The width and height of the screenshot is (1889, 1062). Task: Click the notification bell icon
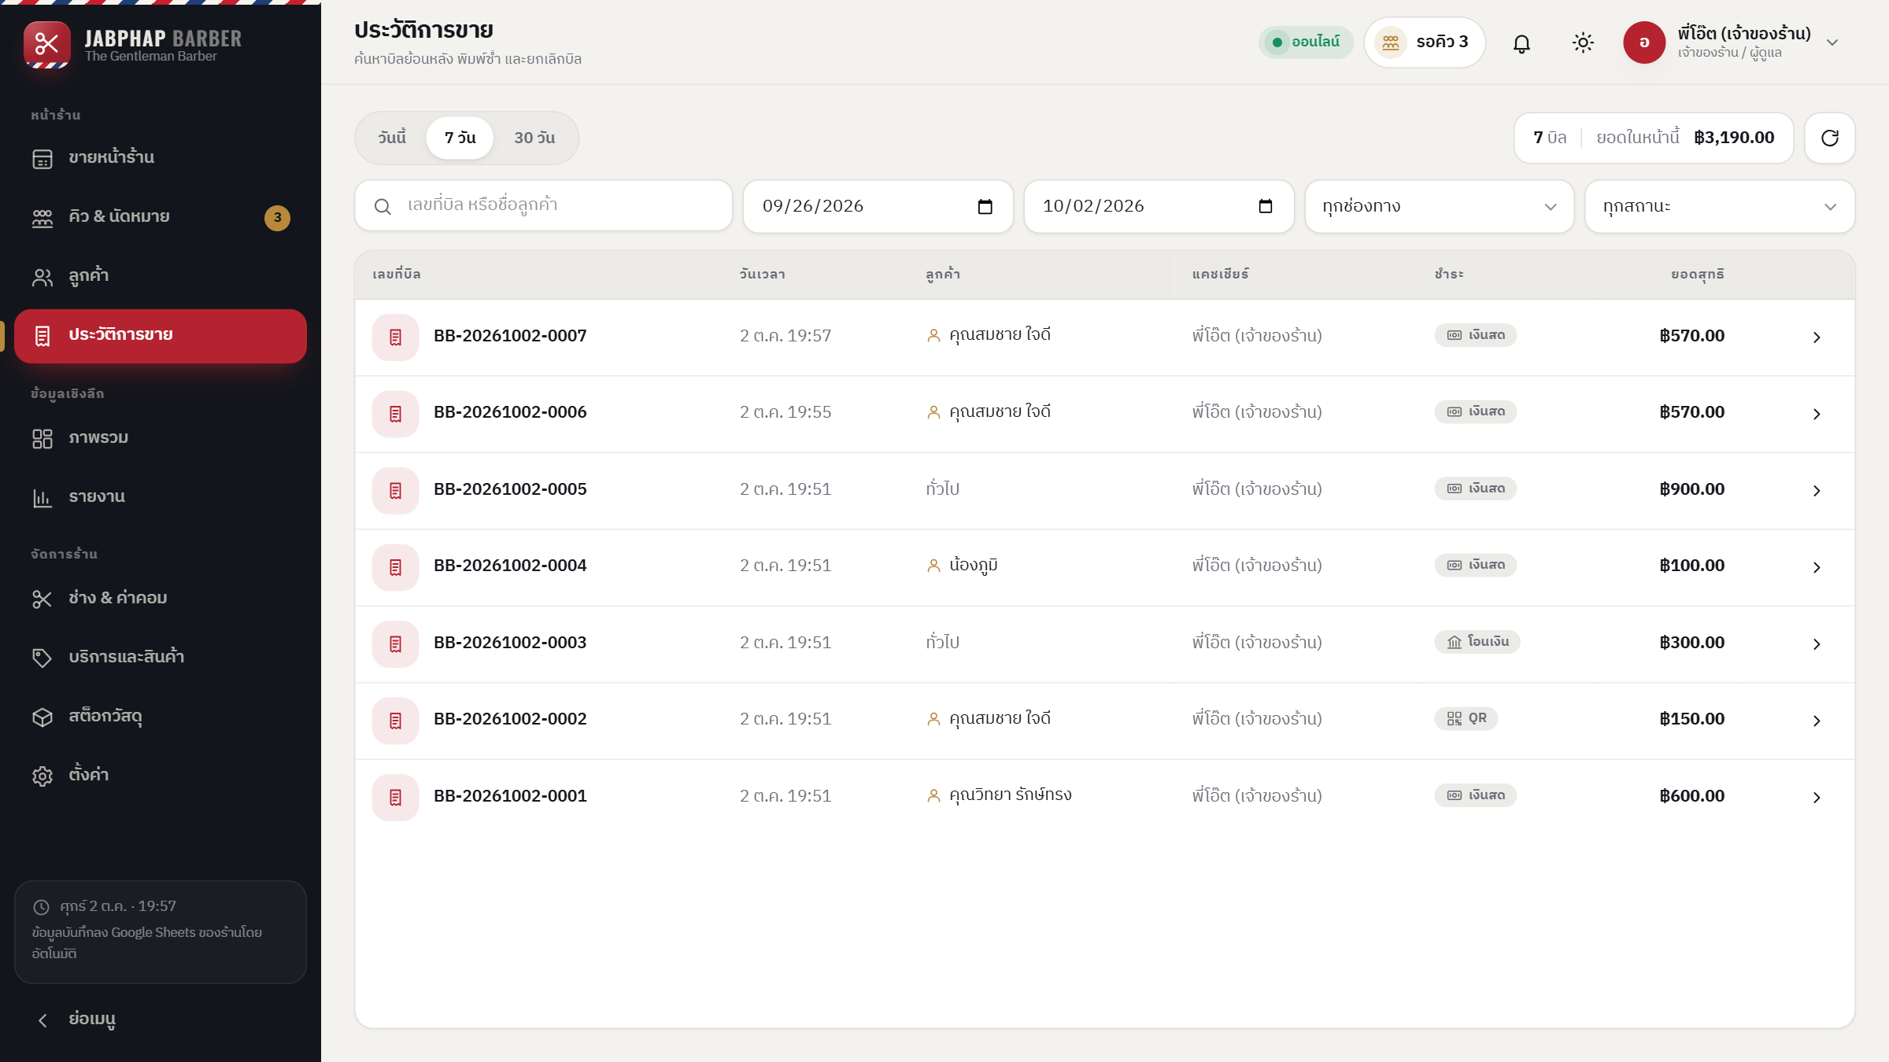tap(1521, 43)
